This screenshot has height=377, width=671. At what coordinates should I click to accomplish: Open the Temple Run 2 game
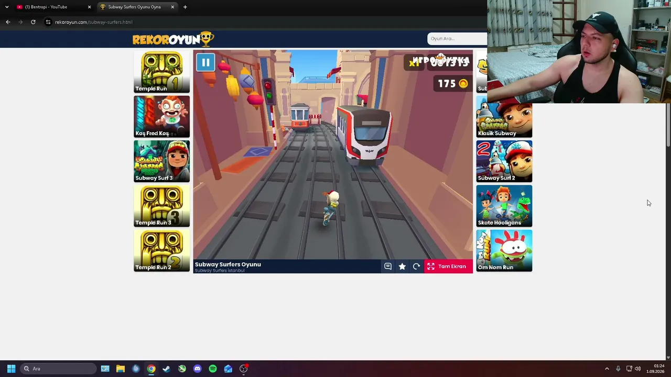click(161, 251)
